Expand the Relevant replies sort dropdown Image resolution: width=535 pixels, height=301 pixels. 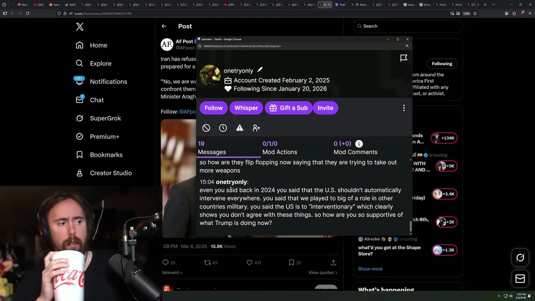click(x=172, y=273)
